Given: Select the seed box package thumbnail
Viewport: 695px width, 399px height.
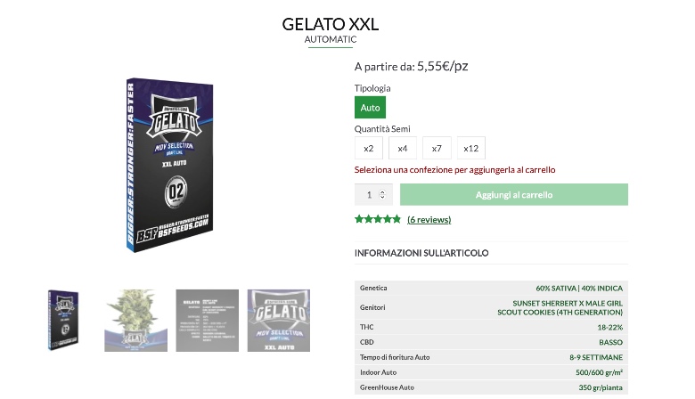Looking at the screenshot, I should click(63, 320).
